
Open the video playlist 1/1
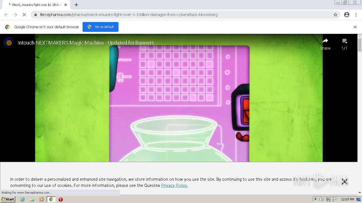pyautogui.click(x=344, y=44)
